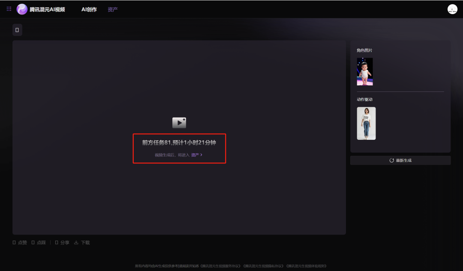Click the 点赞 like icon

point(14,242)
